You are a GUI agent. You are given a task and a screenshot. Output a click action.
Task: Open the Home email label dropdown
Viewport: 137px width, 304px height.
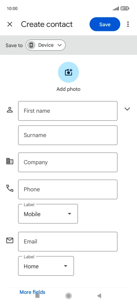click(x=46, y=266)
